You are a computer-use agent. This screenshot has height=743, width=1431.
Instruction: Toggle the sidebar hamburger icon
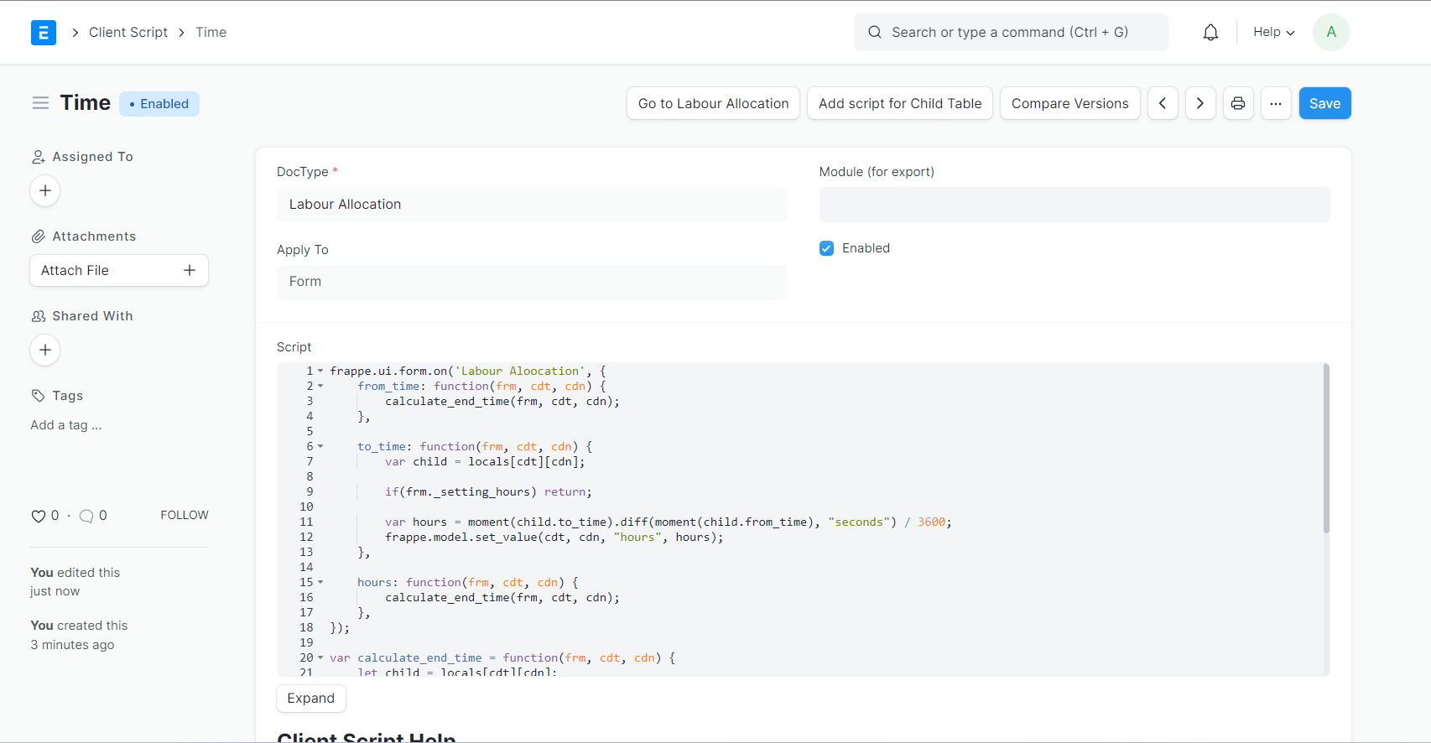click(40, 103)
